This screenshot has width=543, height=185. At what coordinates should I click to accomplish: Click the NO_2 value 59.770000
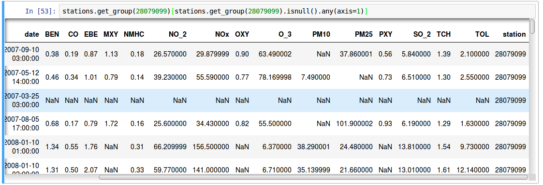point(170,170)
